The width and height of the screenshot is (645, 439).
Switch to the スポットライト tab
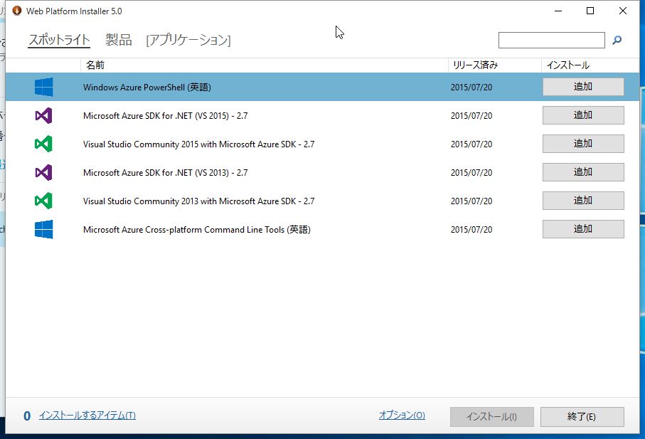tap(59, 40)
